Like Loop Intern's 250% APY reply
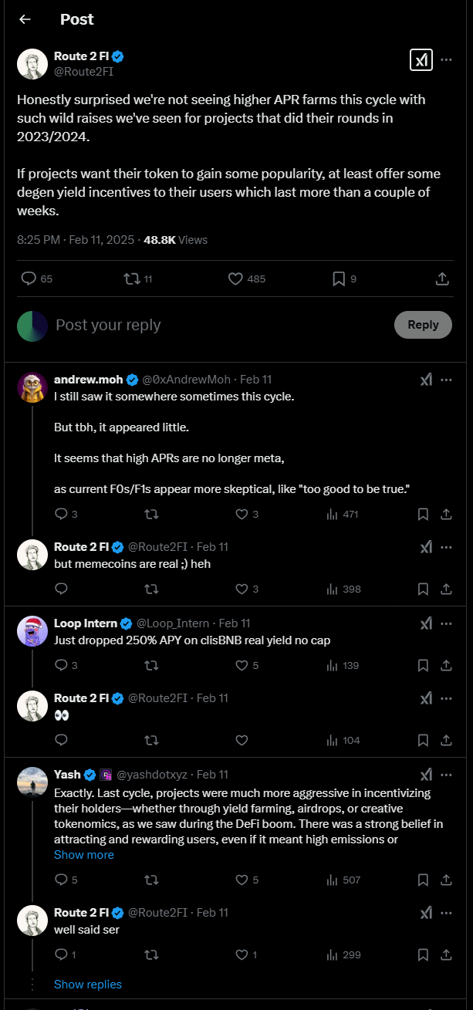Viewport: 473px width, 1010px height. point(248,665)
